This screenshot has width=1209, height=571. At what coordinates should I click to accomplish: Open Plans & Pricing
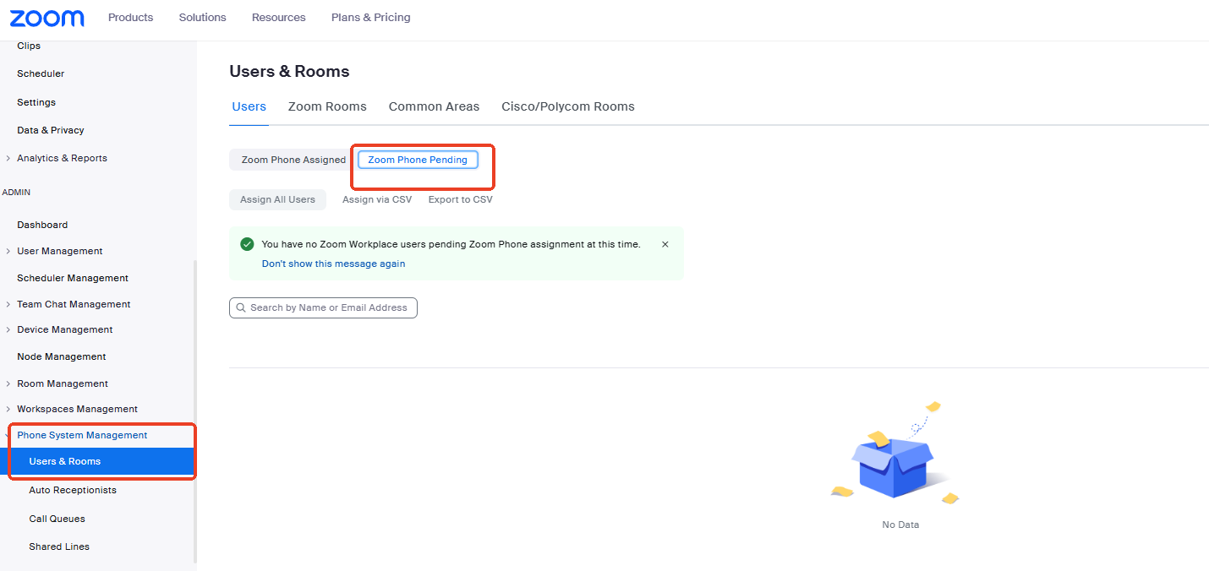[x=371, y=18]
